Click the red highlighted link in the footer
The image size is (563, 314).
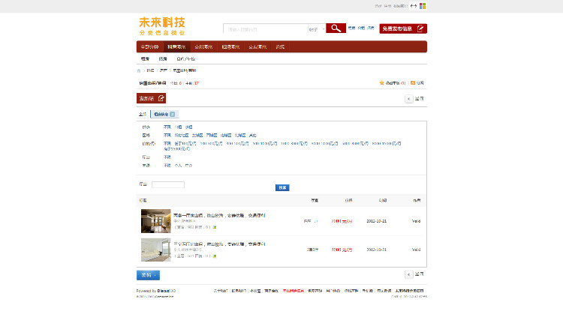tap(293, 291)
